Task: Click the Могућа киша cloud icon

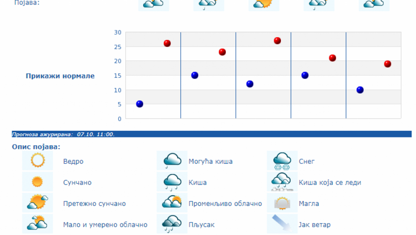Action: 172,160
